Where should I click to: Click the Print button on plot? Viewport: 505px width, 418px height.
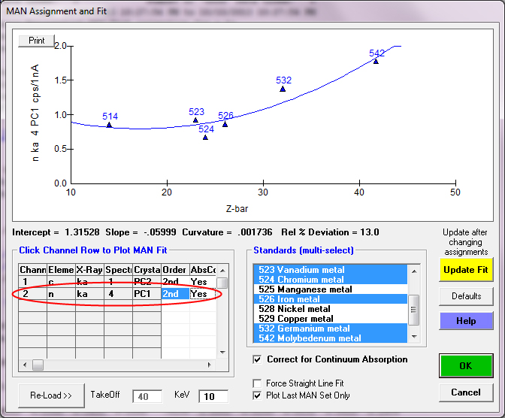click(37, 41)
